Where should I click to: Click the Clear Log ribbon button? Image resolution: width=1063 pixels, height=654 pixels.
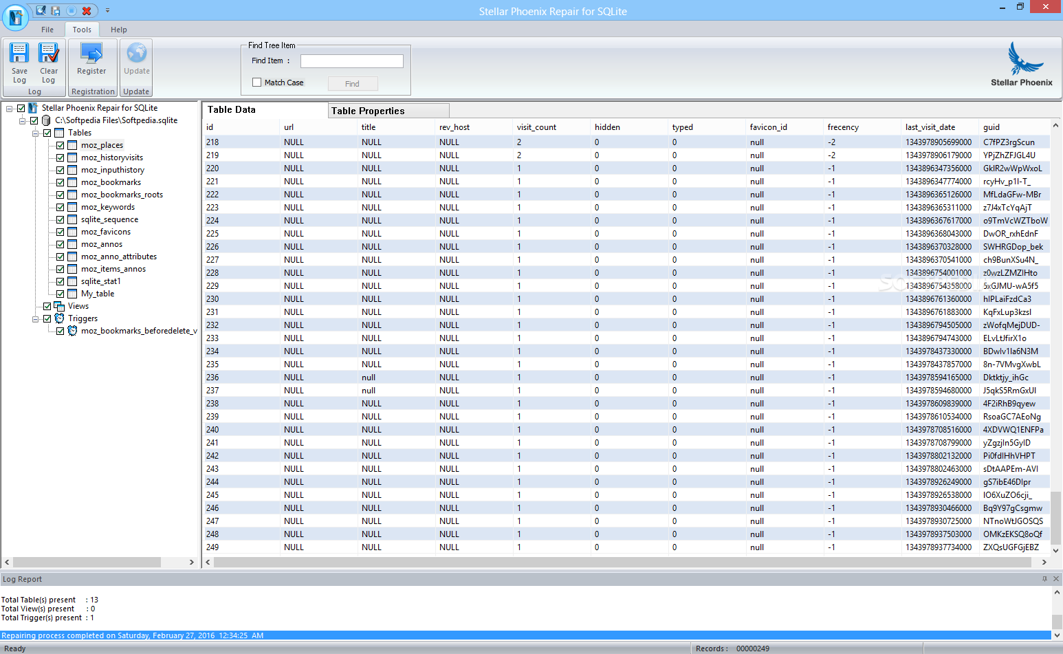tap(49, 63)
